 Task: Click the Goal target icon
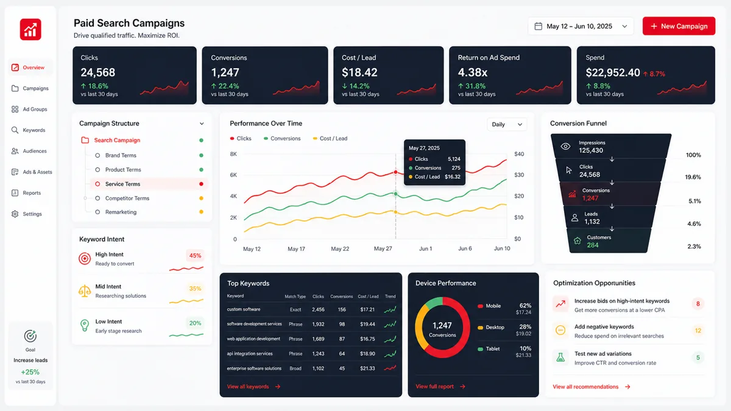[x=30, y=335]
